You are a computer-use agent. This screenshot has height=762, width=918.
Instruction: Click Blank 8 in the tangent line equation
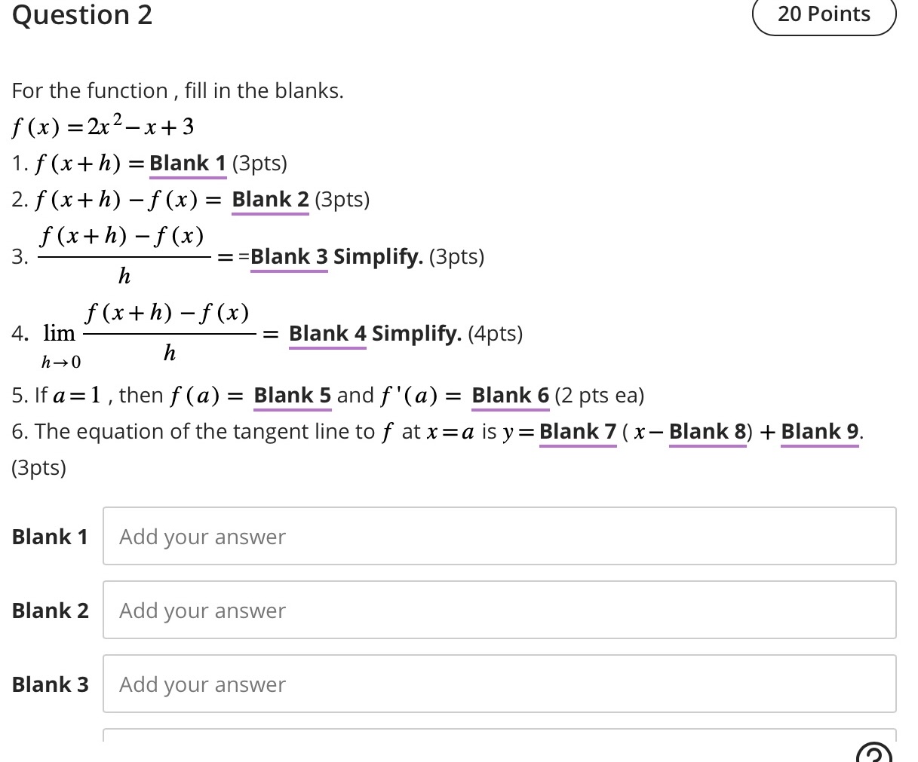(707, 431)
